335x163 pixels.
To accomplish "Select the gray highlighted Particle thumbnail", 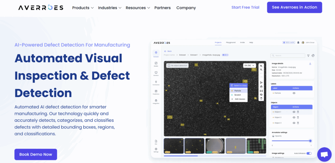I will click(x=236, y=146).
